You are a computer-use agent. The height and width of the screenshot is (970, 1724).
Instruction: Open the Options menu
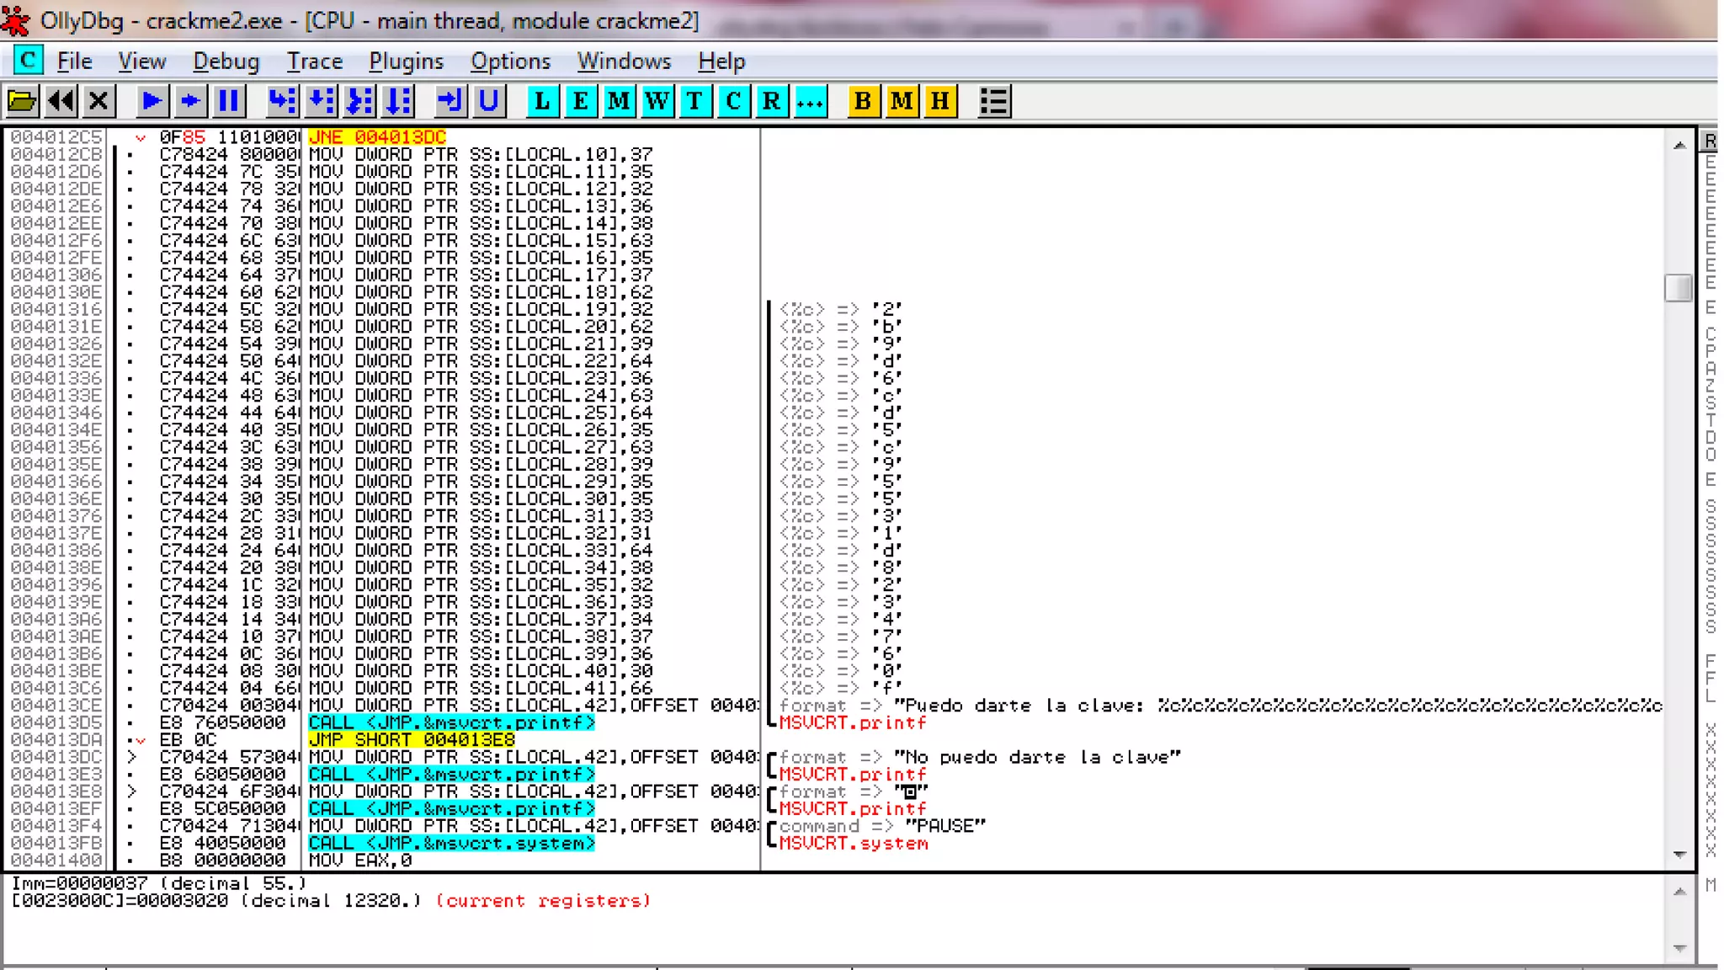tap(510, 61)
